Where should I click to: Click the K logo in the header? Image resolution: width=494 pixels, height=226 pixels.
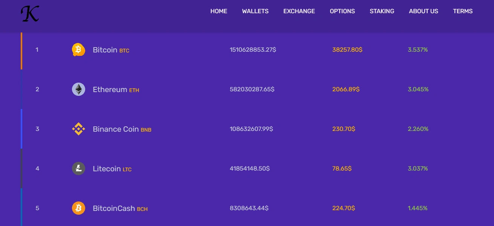point(30,13)
